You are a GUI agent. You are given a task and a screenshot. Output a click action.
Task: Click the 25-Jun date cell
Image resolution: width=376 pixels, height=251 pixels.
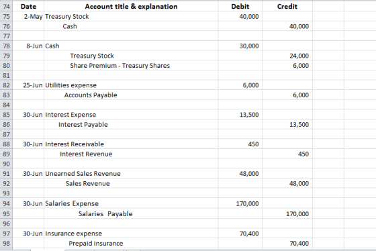tap(28, 85)
